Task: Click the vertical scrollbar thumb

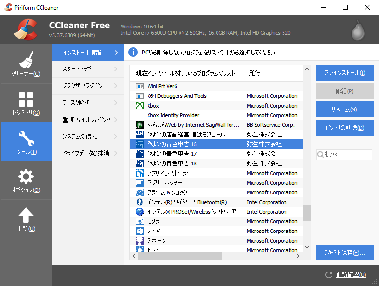Action: click(x=307, y=213)
